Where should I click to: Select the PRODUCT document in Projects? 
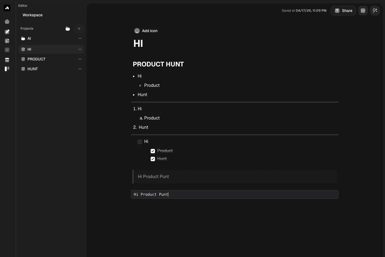click(51, 59)
